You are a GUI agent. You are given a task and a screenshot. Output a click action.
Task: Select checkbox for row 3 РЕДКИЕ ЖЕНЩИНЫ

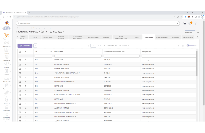coord(20,69)
